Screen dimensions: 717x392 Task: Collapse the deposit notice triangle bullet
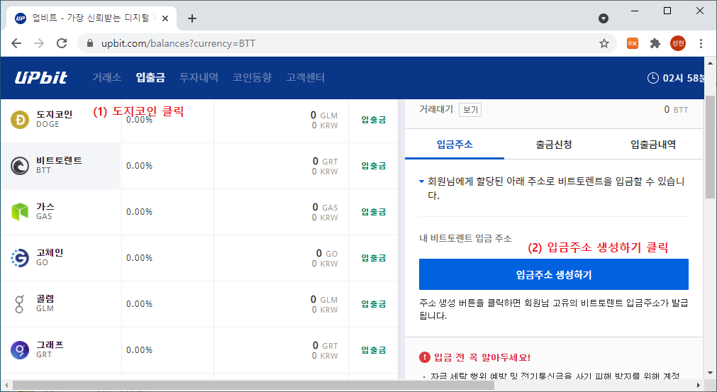(421, 181)
